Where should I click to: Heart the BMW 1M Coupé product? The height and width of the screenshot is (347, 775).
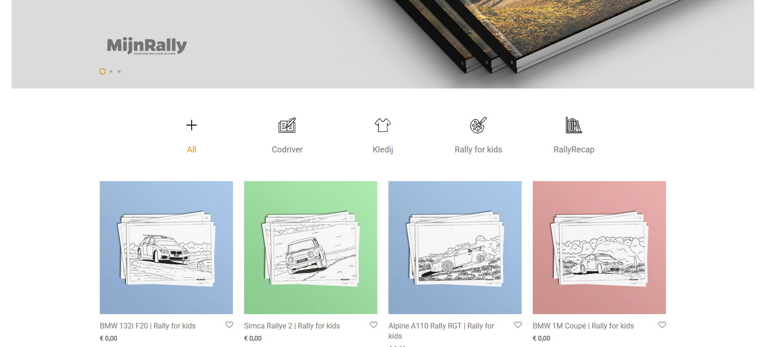pyautogui.click(x=662, y=325)
